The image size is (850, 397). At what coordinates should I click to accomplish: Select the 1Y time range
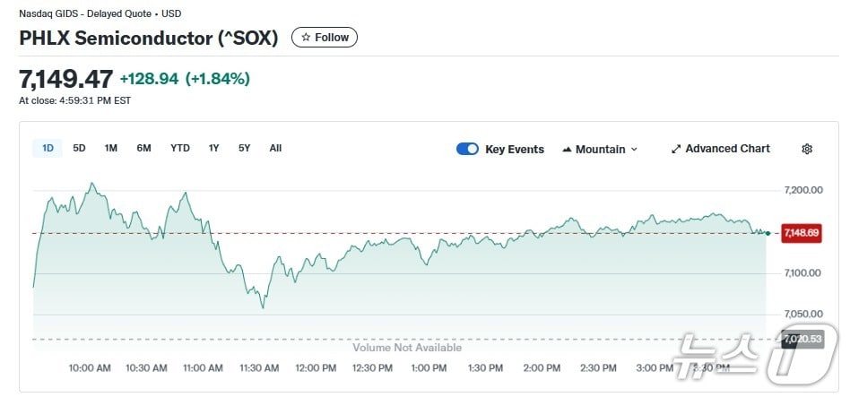coord(213,148)
